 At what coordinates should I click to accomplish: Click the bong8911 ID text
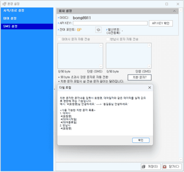point(82,18)
